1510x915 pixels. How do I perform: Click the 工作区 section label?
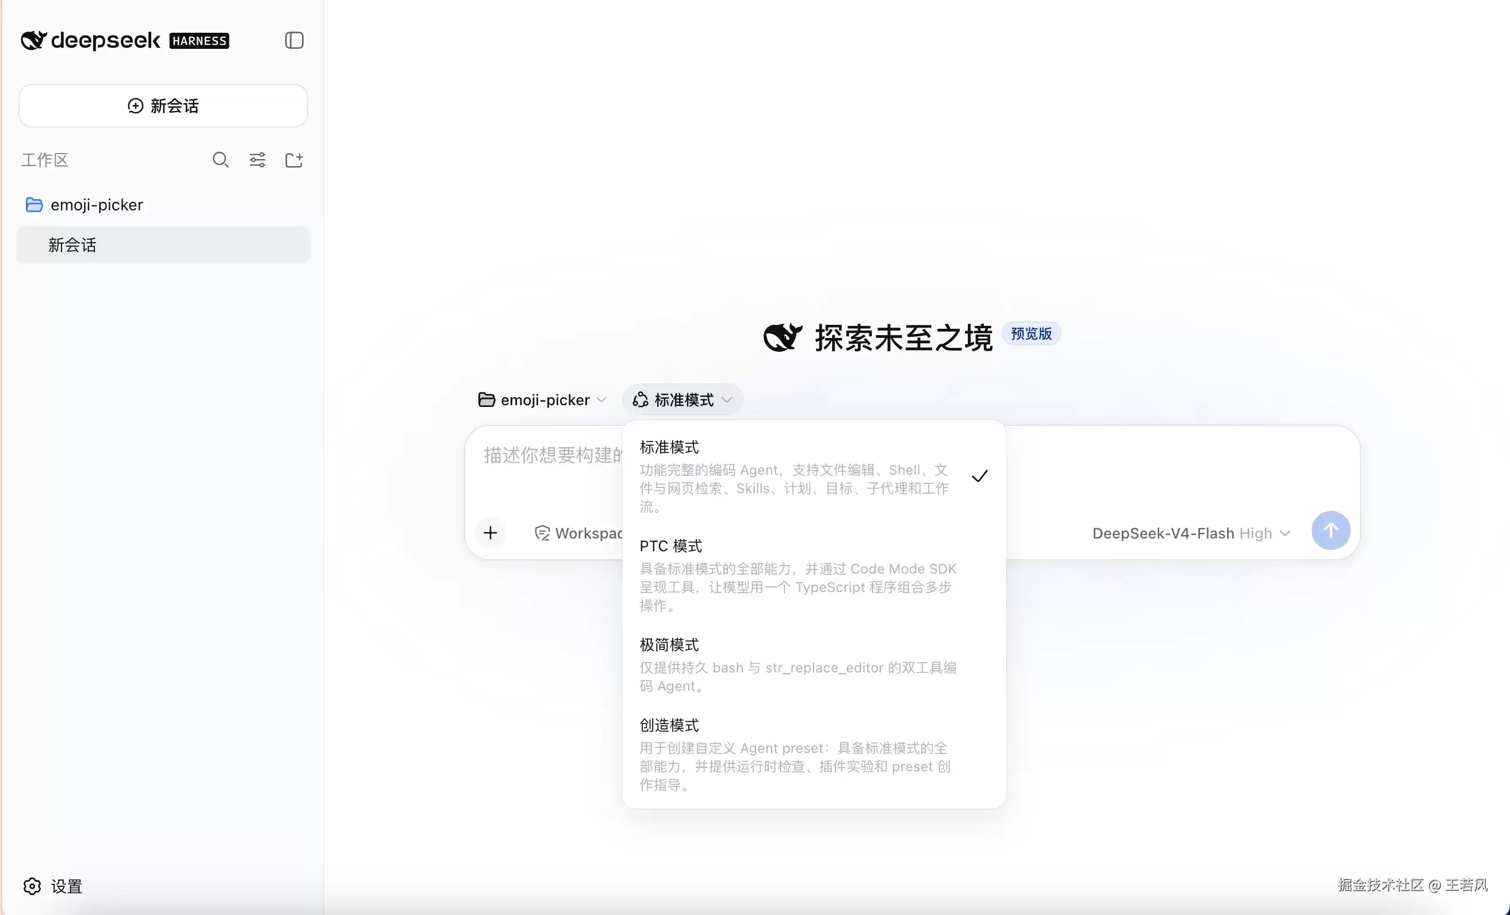pos(45,160)
